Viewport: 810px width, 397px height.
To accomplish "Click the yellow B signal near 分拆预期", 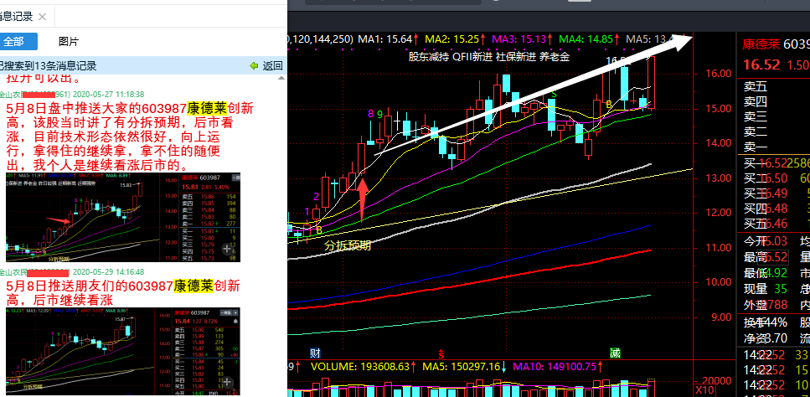I will (x=319, y=229).
